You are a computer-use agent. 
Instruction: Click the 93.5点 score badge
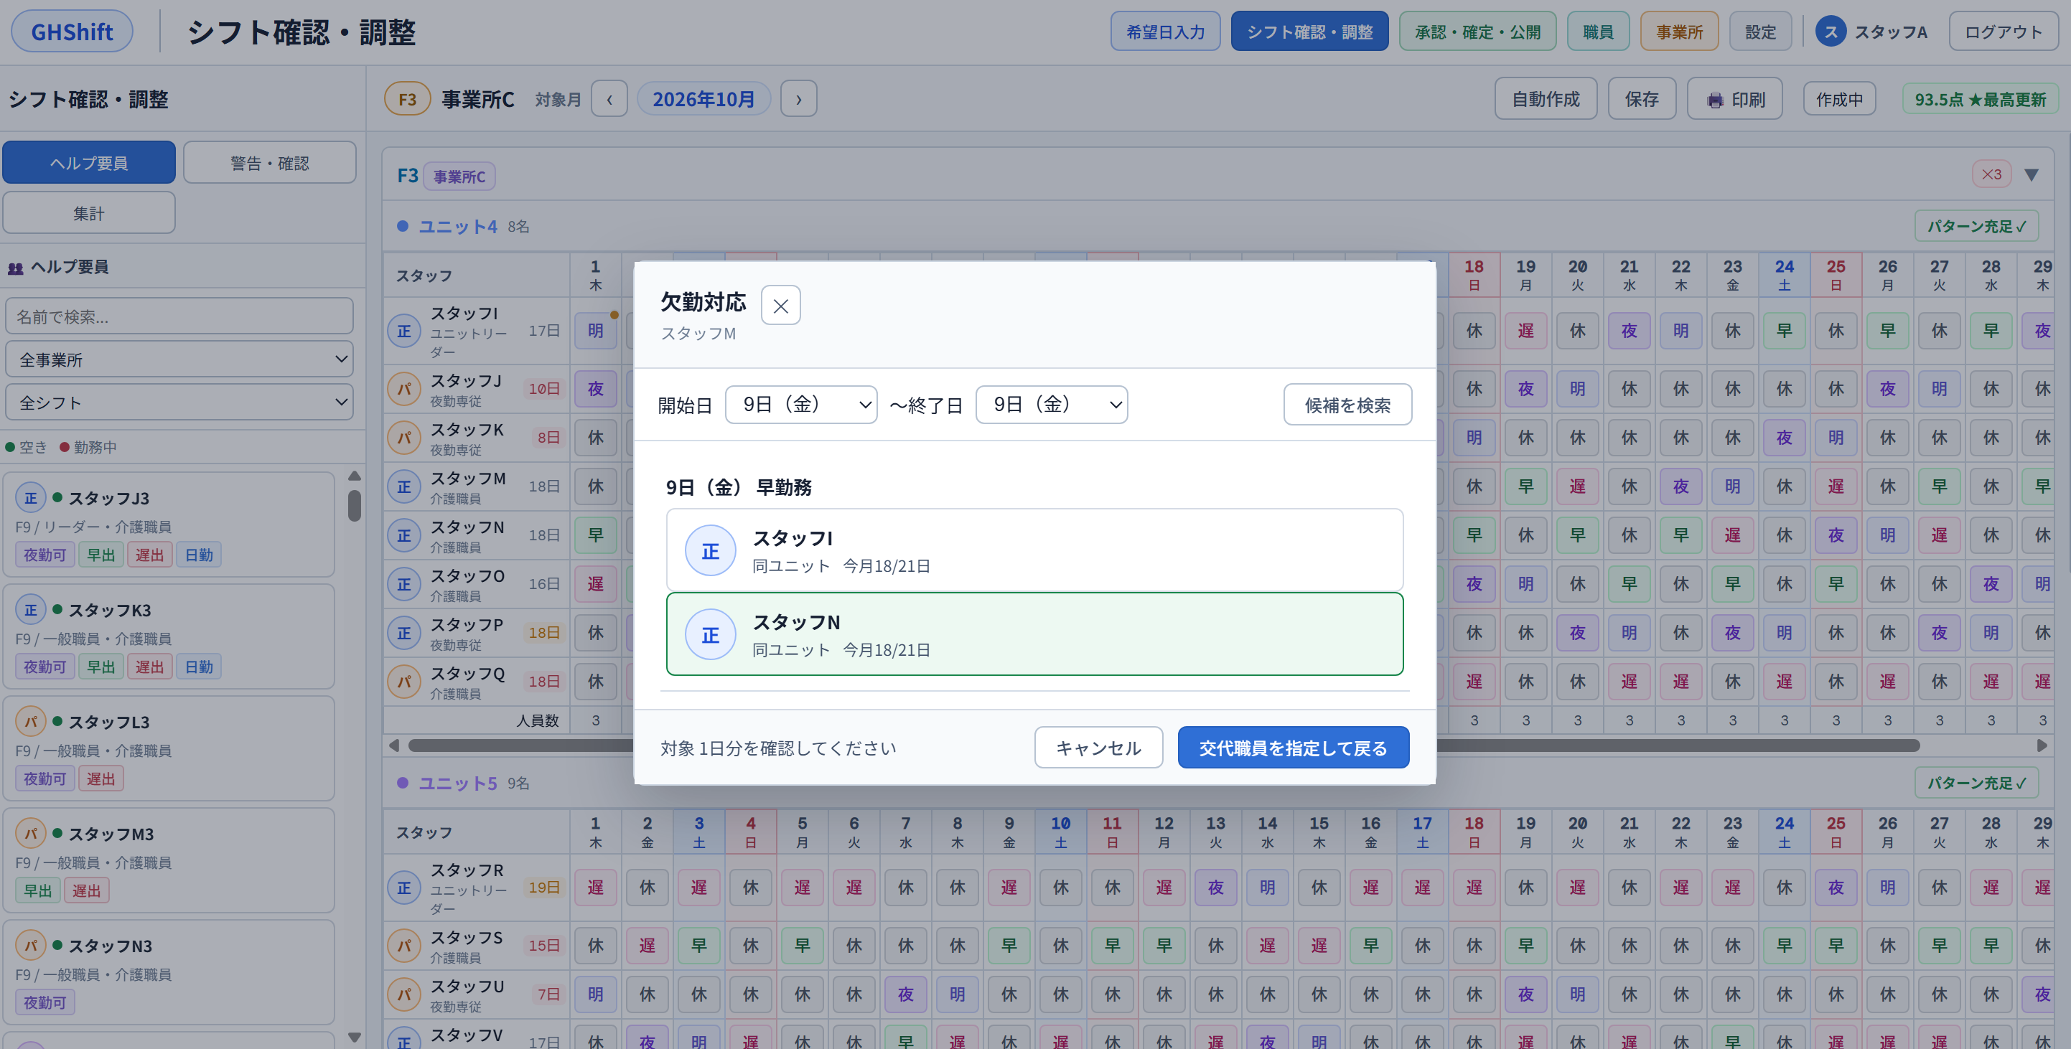tap(1979, 99)
